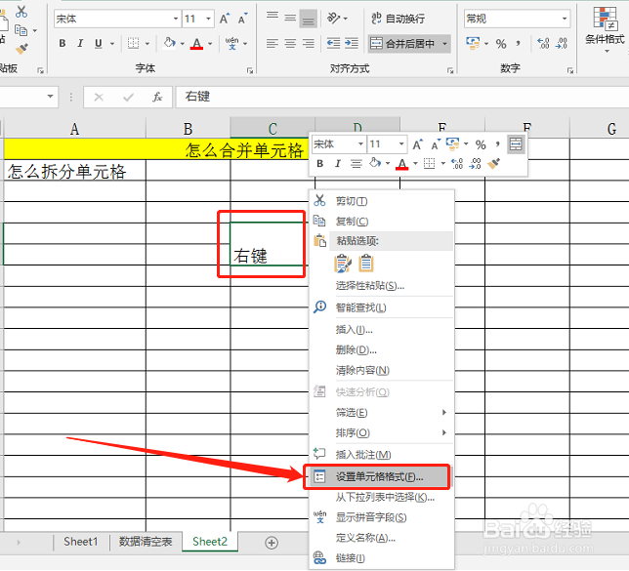
Task: Click the ribbon Fill Color bucket
Action: tap(169, 43)
